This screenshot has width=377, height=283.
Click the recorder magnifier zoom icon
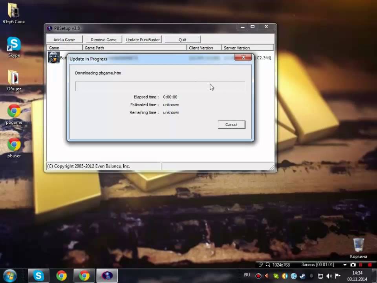point(268,265)
